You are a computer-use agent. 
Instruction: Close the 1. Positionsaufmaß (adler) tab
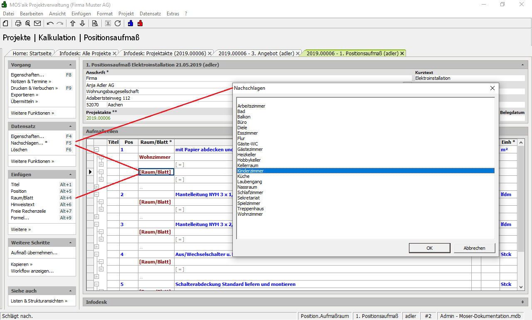tap(402, 53)
